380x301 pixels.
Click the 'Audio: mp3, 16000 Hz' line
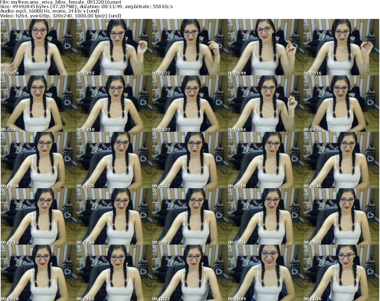pos(50,11)
